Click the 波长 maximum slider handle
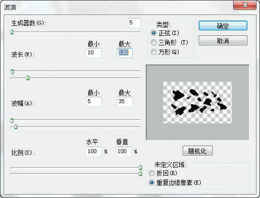 28,77
